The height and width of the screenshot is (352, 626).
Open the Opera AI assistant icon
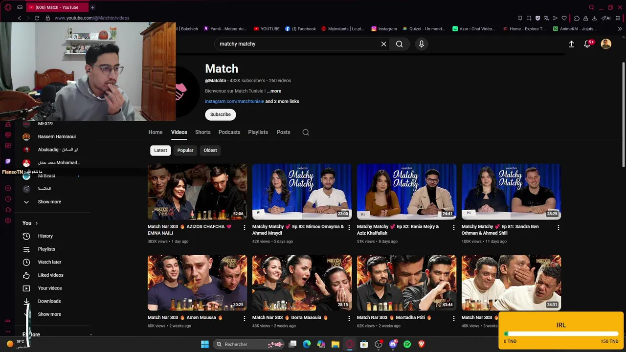click(606, 18)
